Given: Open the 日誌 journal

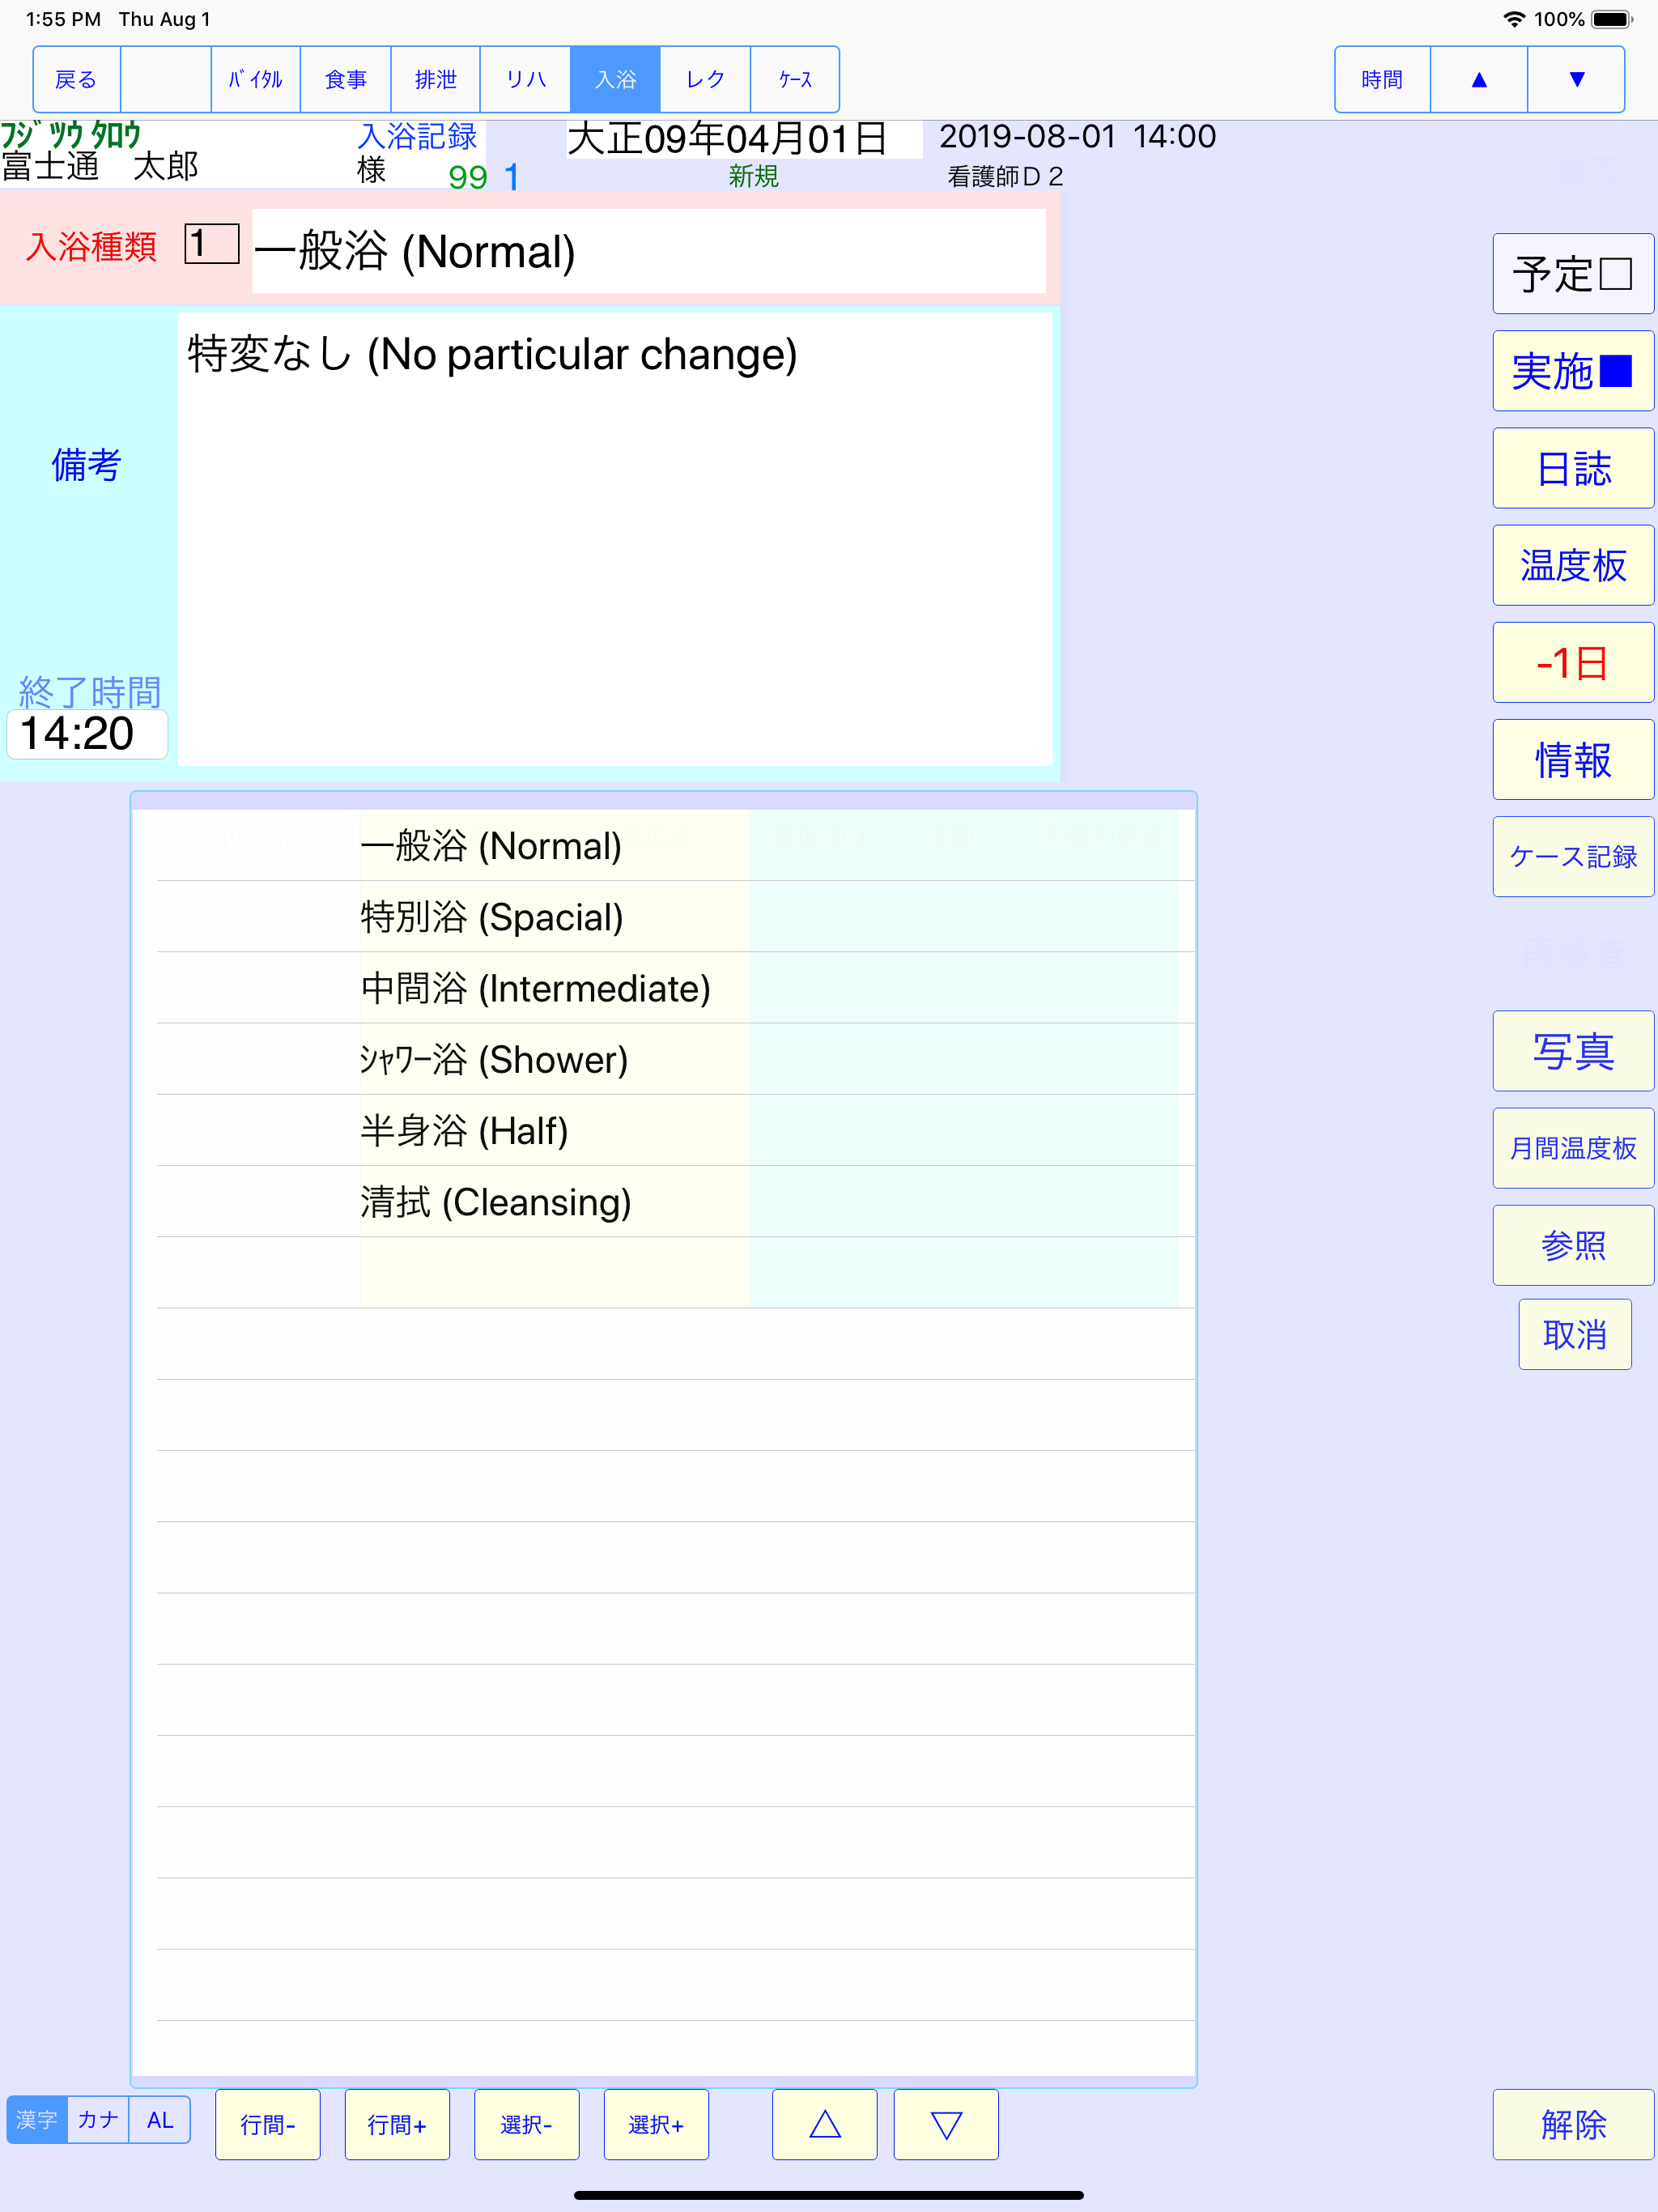Looking at the screenshot, I should pyautogui.click(x=1573, y=468).
